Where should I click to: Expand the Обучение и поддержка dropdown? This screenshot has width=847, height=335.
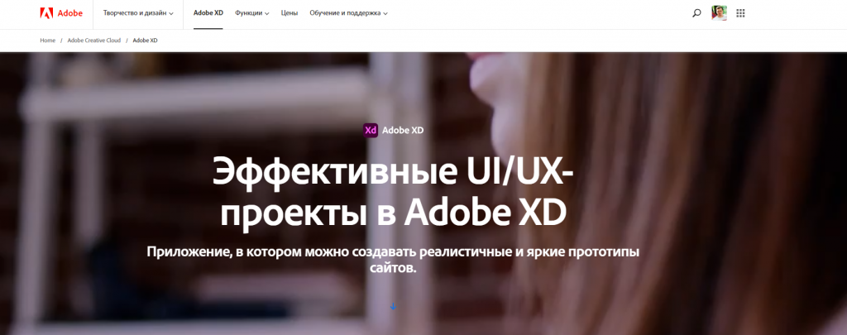(348, 13)
